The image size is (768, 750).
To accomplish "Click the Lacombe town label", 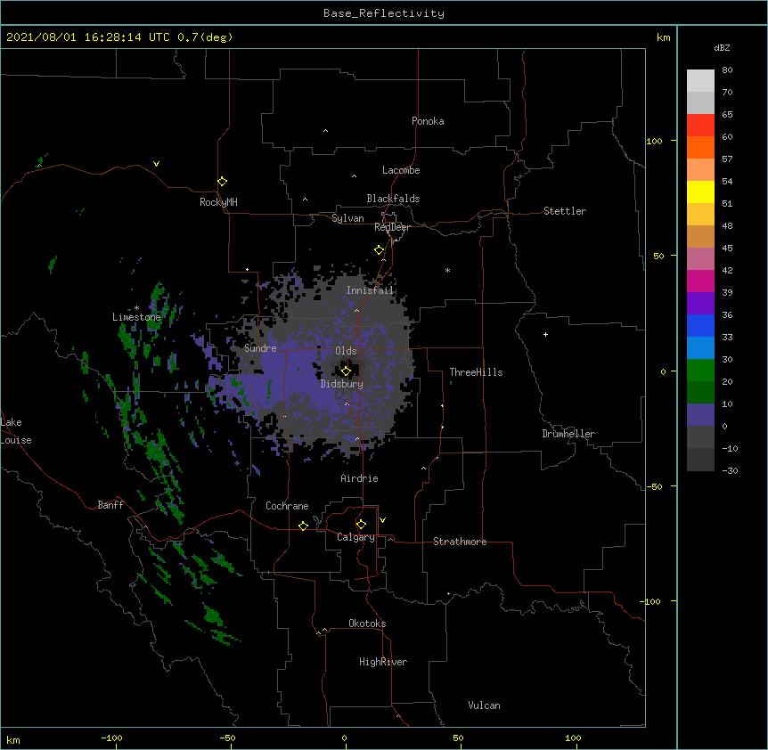I will tap(401, 170).
